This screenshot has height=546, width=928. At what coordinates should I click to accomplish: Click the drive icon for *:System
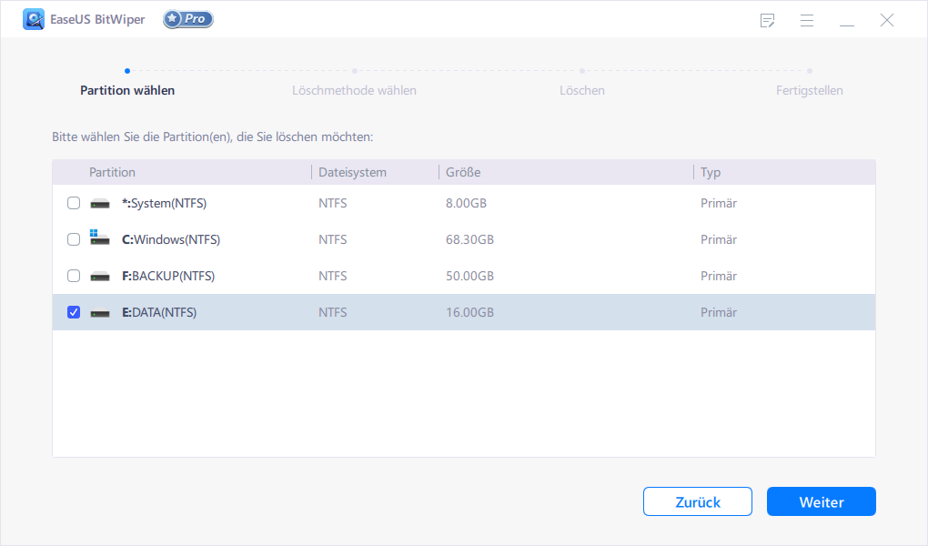click(100, 204)
